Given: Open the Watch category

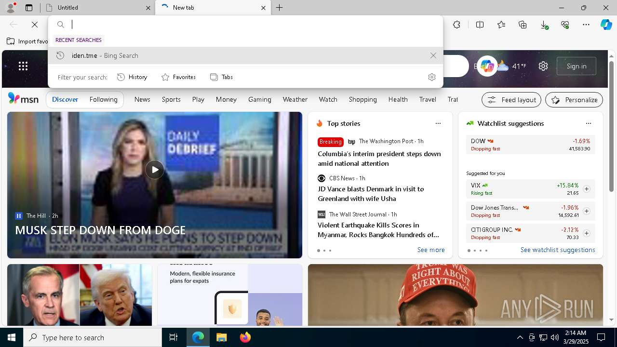Looking at the screenshot, I should tap(328, 99).
